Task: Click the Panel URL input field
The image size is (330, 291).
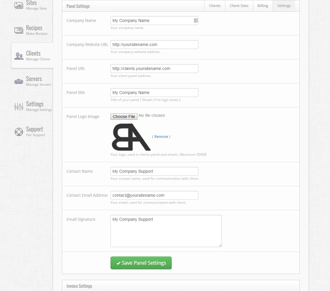Action: [154, 68]
